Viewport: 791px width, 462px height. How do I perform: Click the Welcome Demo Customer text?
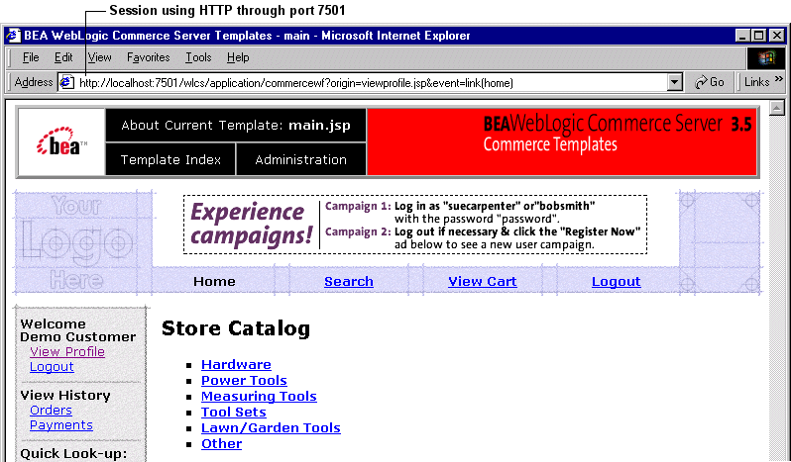(77, 330)
